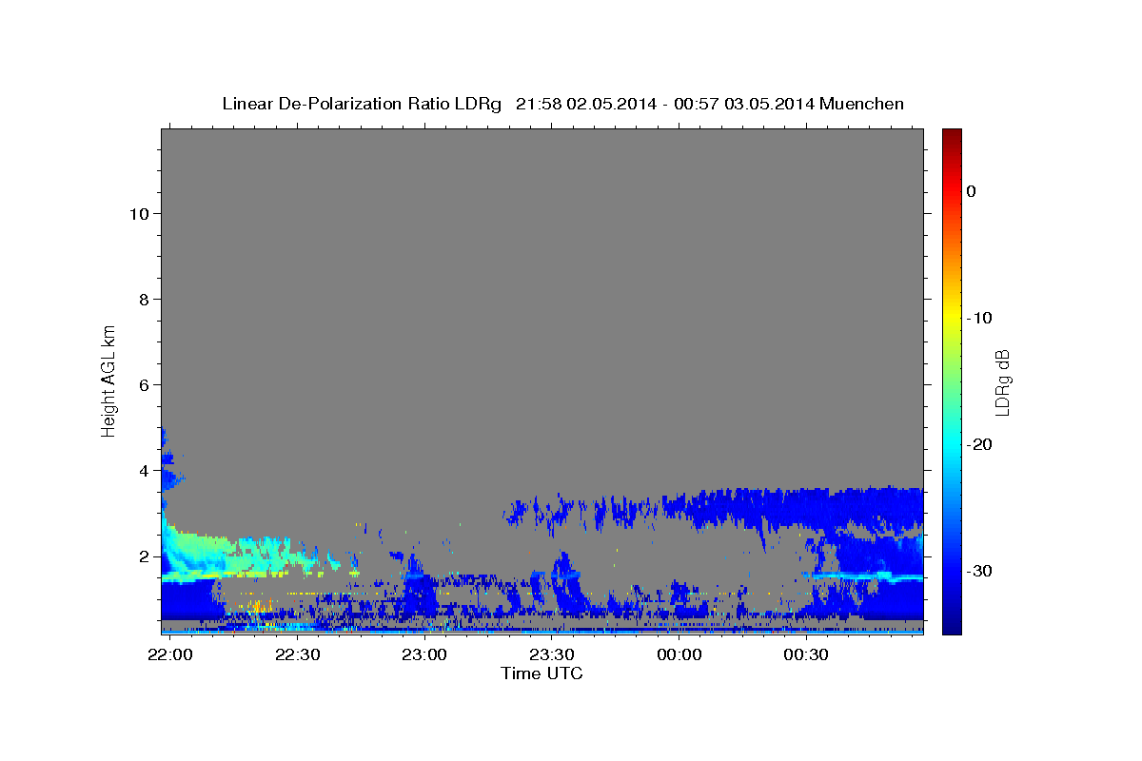The height and width of the screenshot is (761, 1142).
Task: Click the colorbar value -20 label
Action: point(978,444)
